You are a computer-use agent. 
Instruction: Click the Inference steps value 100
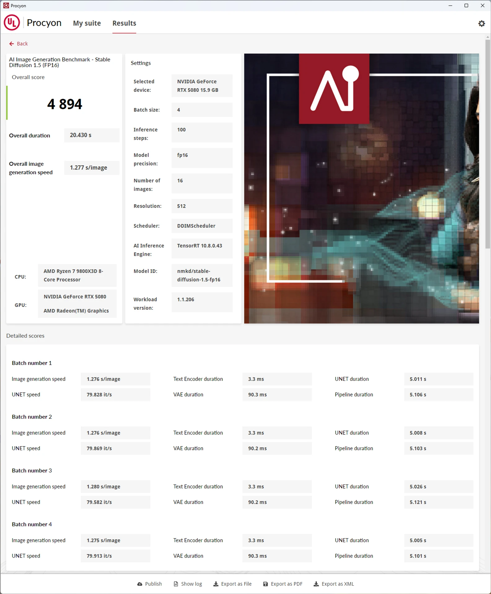[x=202, y=132]
